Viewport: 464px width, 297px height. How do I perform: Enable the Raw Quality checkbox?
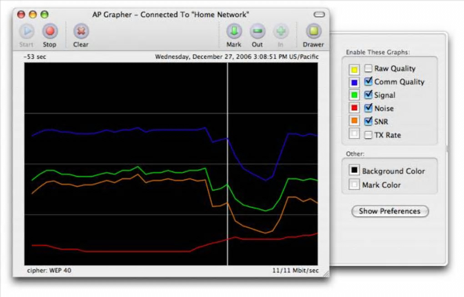pos(368,68)
